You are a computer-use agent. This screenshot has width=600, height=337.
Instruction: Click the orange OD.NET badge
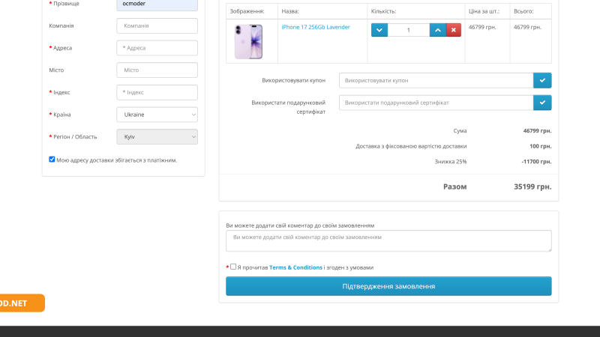(22, 303)
